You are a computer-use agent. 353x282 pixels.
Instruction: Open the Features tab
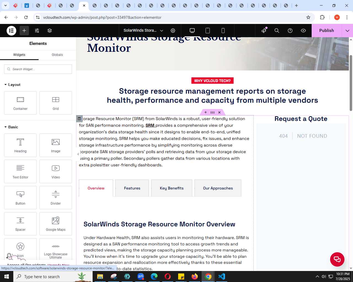[x=132, y=188]
